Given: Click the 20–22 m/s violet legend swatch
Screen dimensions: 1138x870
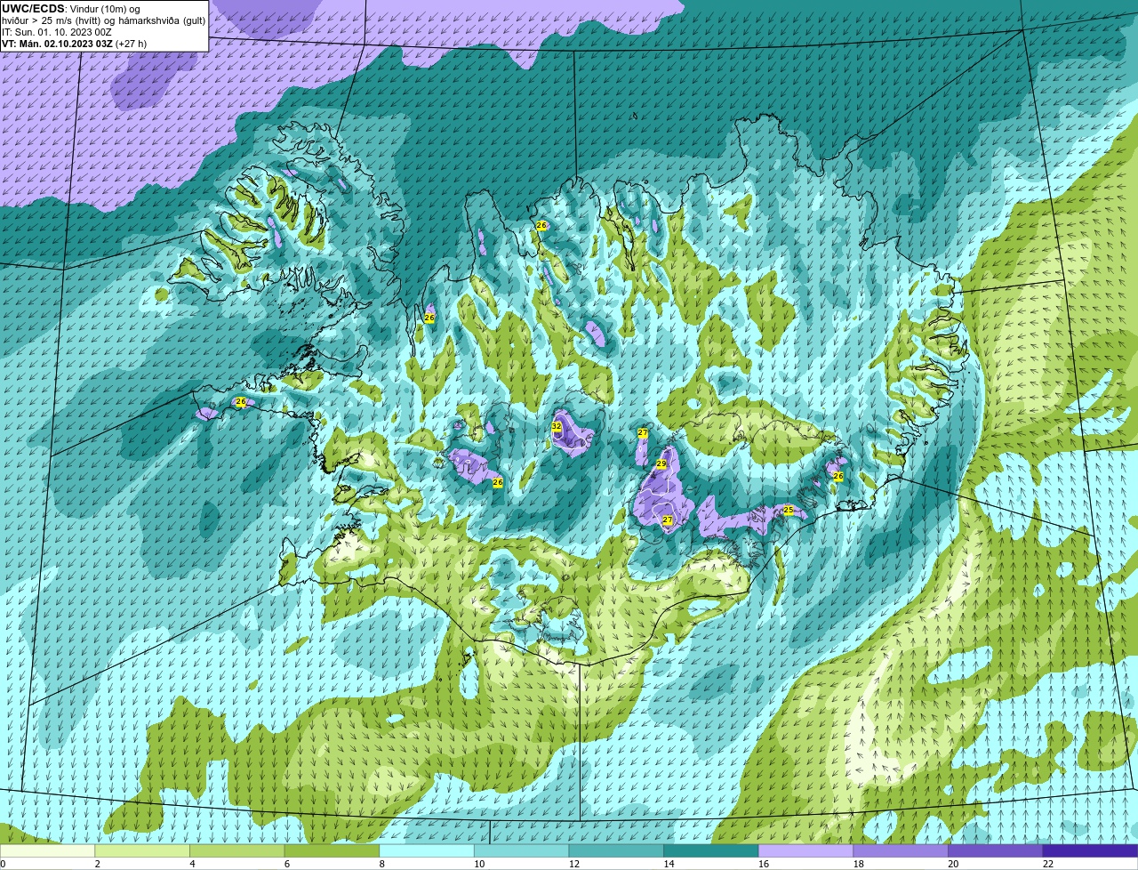Looking at the screenshot, I should [996, 851].
